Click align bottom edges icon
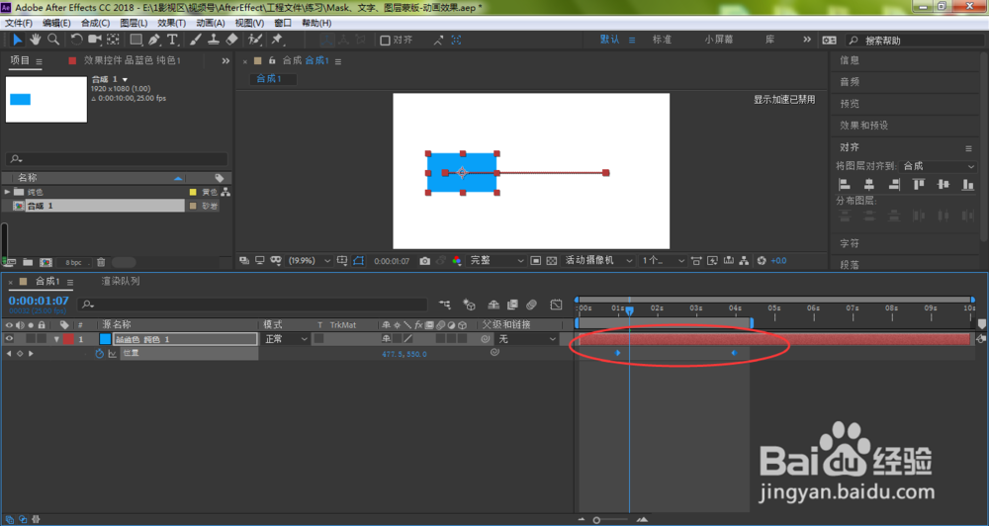 [x=967, y=184]
